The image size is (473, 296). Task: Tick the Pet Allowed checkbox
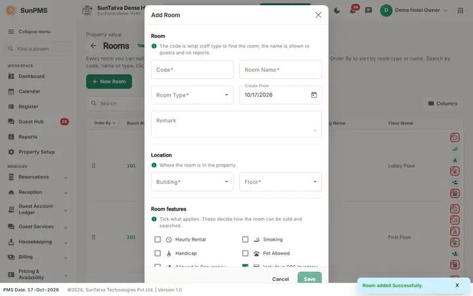(x=245, y=253)
